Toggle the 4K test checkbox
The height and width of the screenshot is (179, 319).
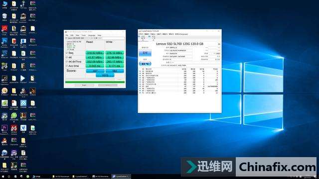pyautogui.click(x=67, y=57)
